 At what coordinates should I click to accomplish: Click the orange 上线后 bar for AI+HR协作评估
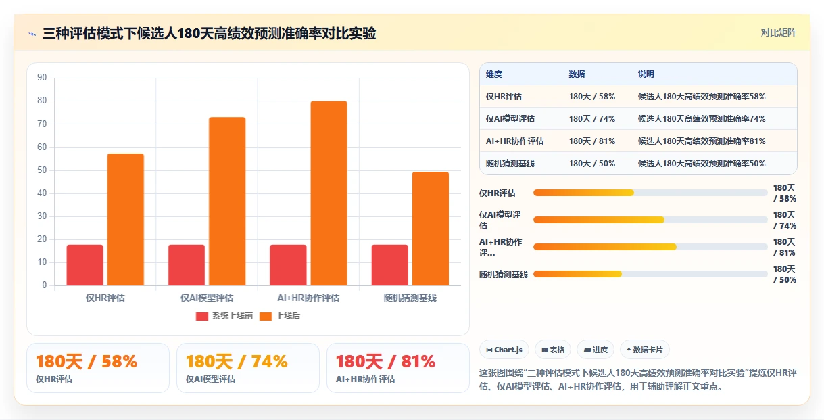point(329,193)
